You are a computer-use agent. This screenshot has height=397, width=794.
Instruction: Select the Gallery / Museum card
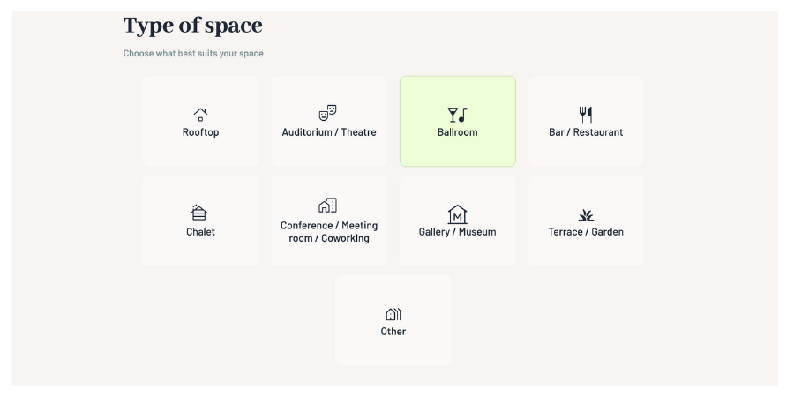458,221
